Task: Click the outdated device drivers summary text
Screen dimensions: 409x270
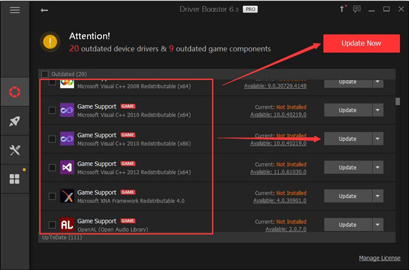Action: pyautogui.click(x=170, y=49)
